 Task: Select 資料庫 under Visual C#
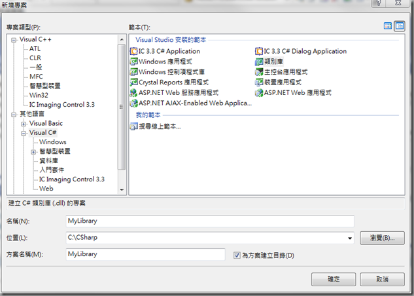pos(48,160)
